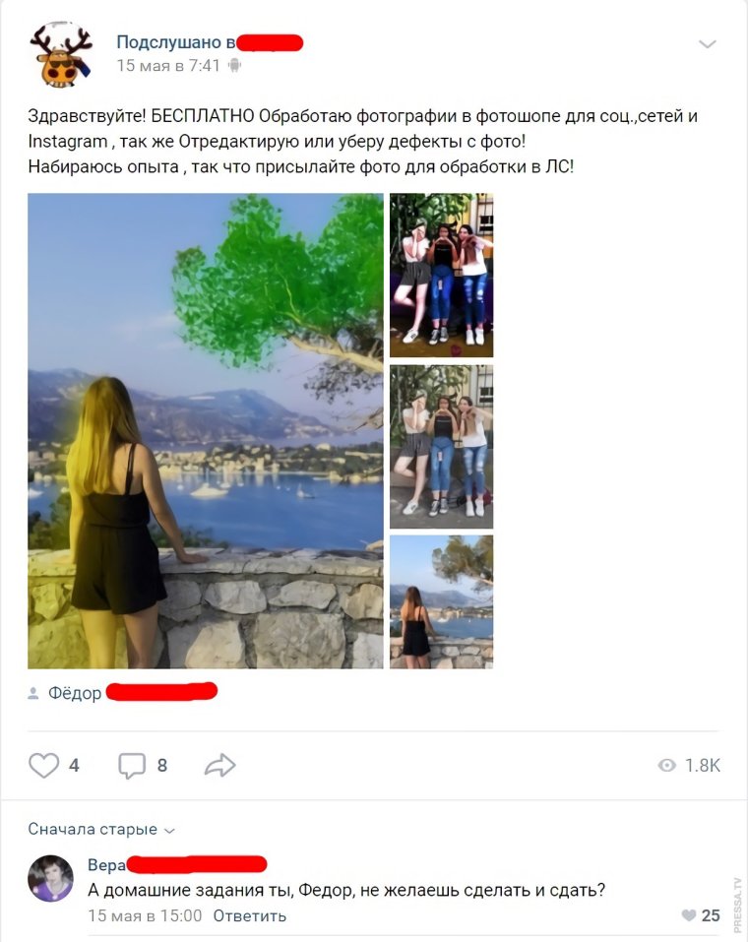The height and width of the screenshot is (942, 748).
Task: Like the post with the heart icon
Action: 44,766
